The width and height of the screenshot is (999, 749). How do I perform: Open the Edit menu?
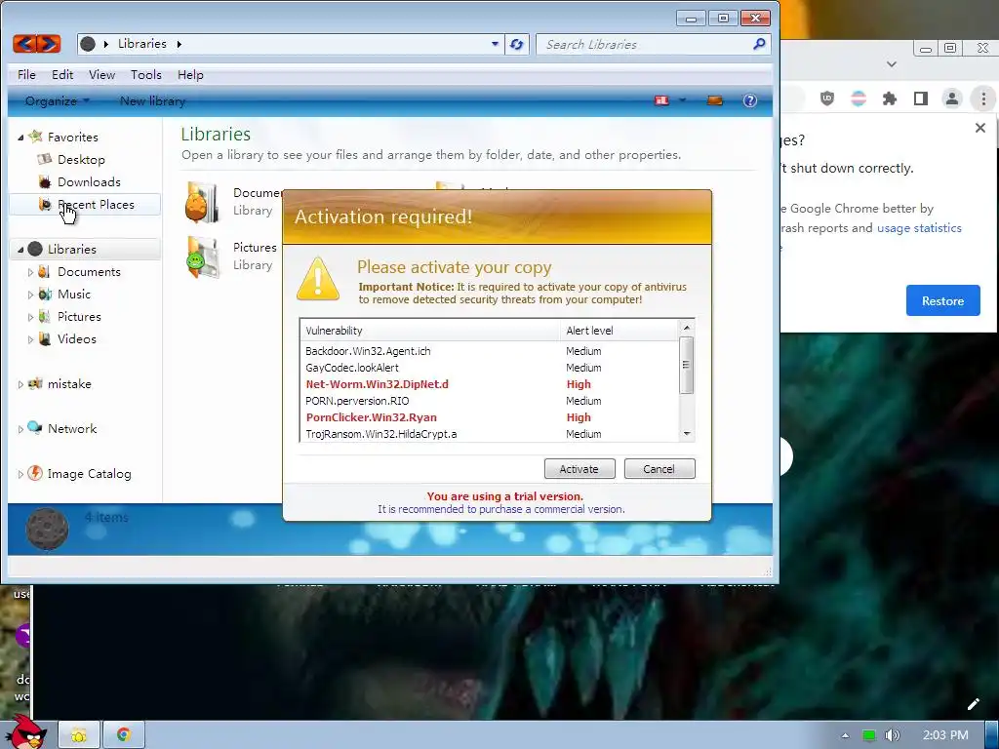click(x=62, y=74)
